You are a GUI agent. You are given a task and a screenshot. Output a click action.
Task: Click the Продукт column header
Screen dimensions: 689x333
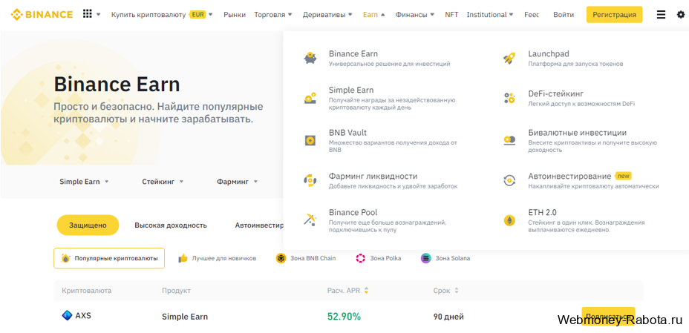tap(176, 291)
